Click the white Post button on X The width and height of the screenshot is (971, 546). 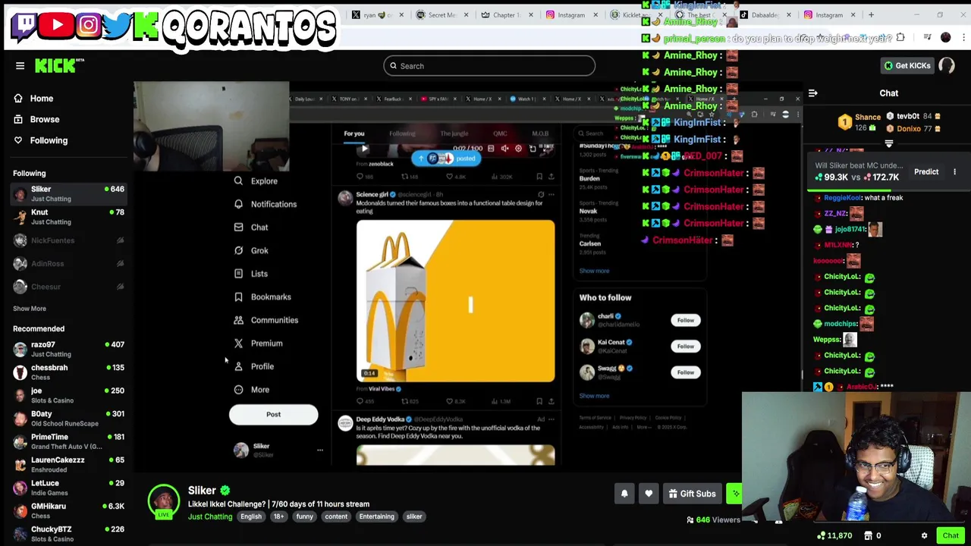click(x=273, y=415)
